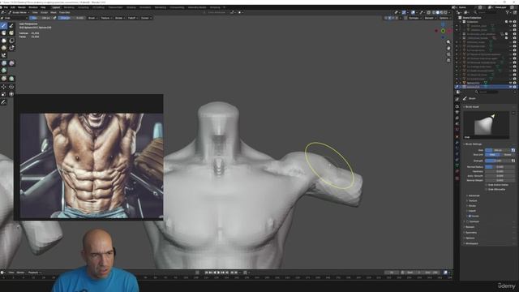This screenshot has width=519, height=292.
Task: Expand the Advanced brush subpanel
Action: pos(474,195)
